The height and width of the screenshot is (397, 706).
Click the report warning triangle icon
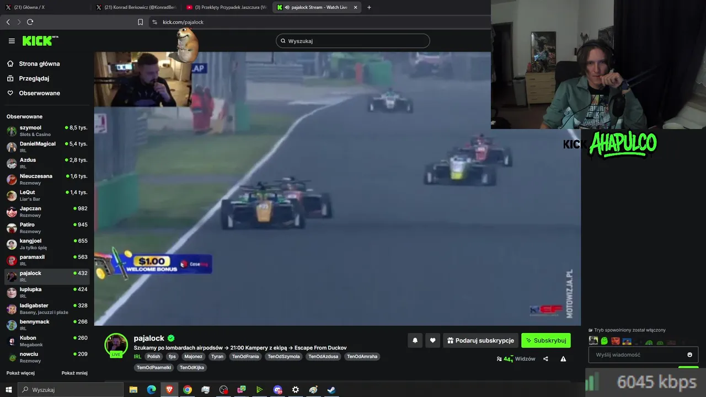click(x=563, y=359)
